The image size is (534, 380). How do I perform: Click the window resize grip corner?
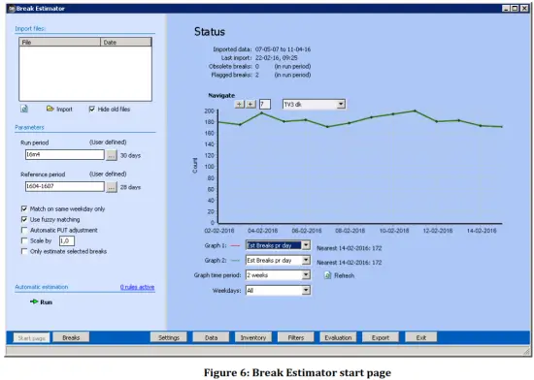pyautogui.click(x=526, y=352)
